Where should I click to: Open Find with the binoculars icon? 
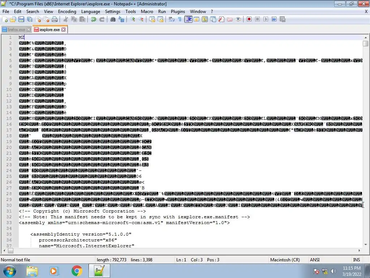tap(113, 20)
